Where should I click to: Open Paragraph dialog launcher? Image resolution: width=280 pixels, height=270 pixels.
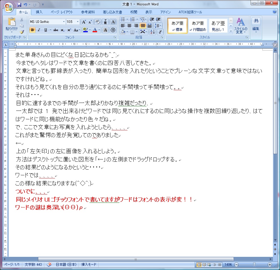(x=162, y=37)
